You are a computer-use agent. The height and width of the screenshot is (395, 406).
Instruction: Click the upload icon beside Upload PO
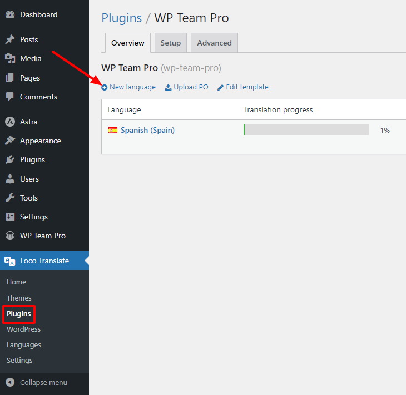168,87
